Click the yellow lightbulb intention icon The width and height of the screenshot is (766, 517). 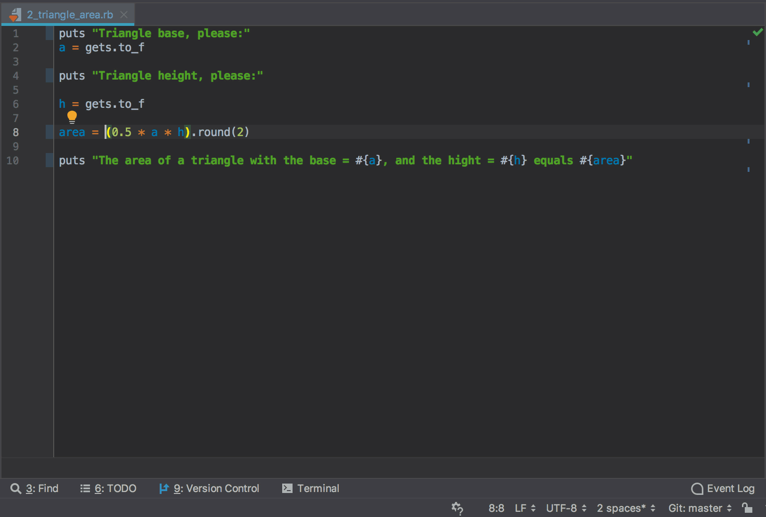click(72, 116)
